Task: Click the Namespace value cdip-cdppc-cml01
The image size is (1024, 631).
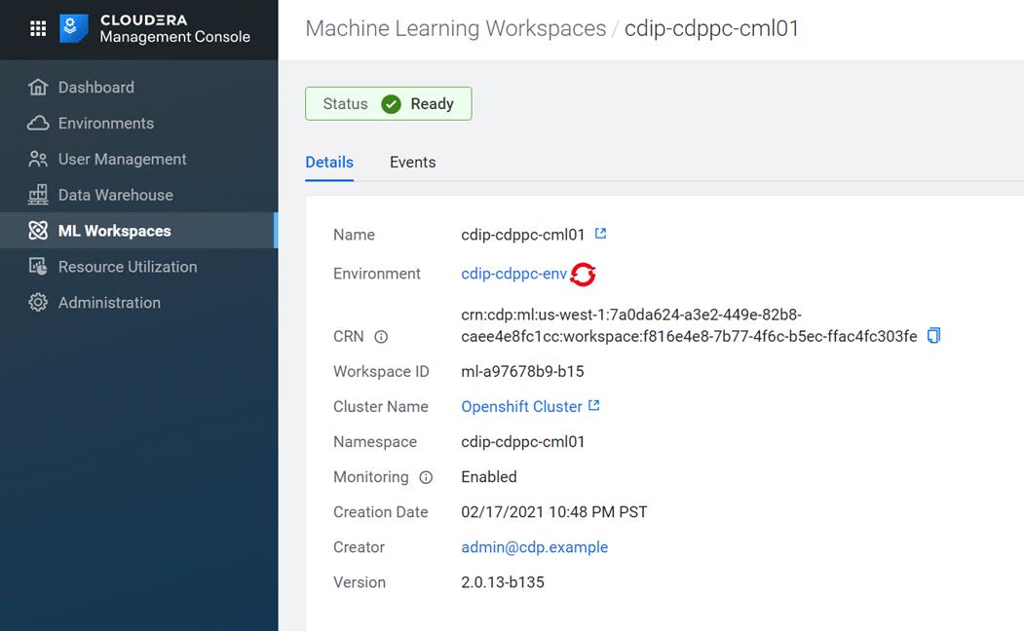Action: [523, 442]
